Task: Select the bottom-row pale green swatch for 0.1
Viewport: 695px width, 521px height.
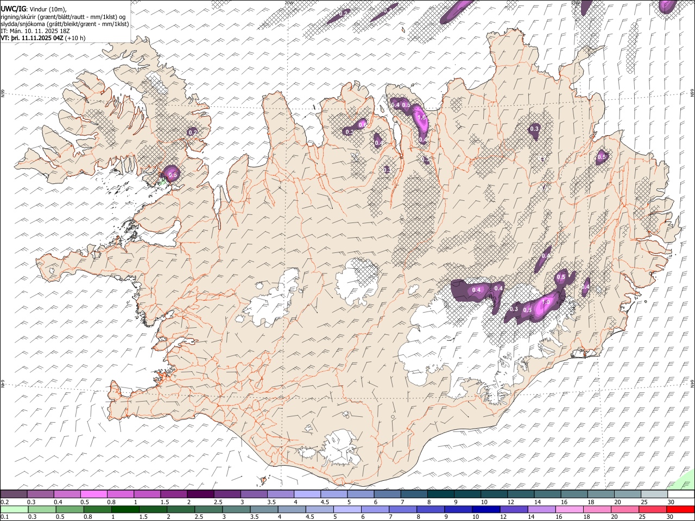Action: [x=14, y=509]
